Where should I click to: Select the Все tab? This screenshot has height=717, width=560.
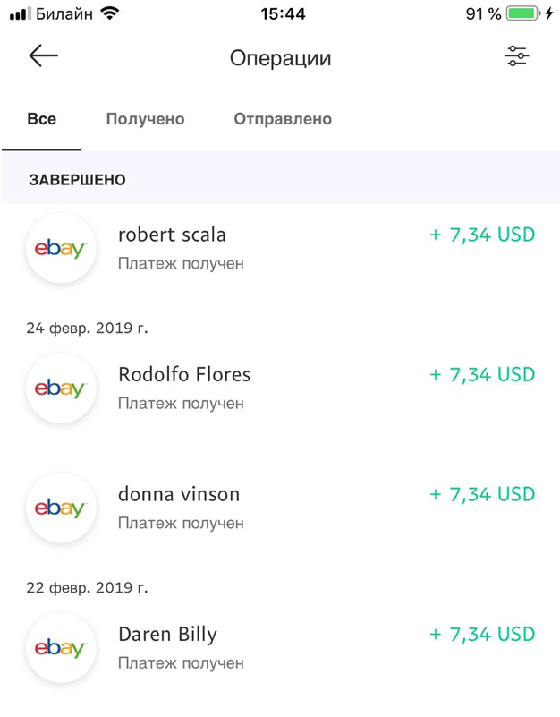tap(41, 118)
